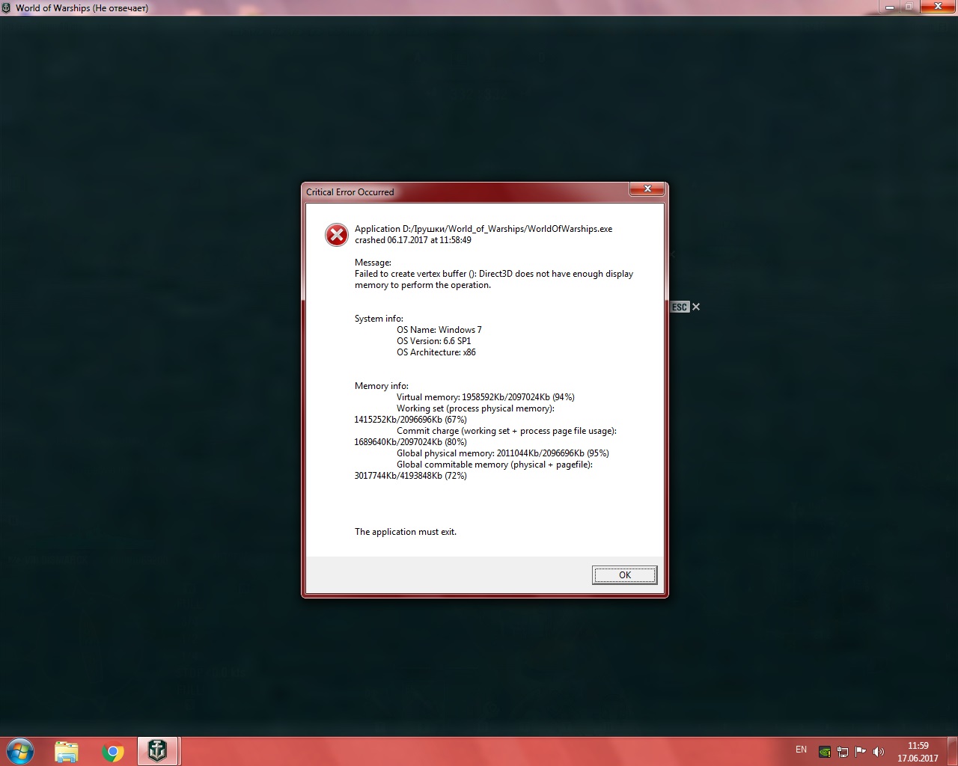Close the unresponsive World of Warships window
Screen dimensions: 958x766
click(x=936, y=7)
